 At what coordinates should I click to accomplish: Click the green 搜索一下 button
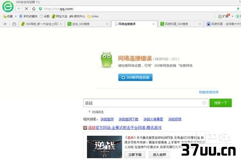pyautogui.click(x=221, y=103)
